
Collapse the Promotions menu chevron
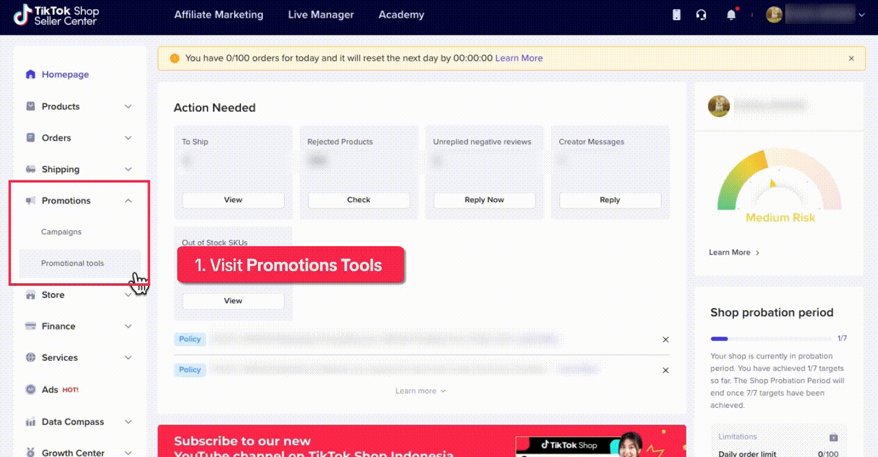pos(128,200)
